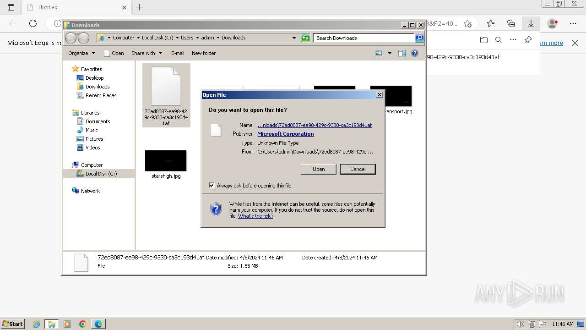Pin the Edge downloads panel
The width and height of the screenshot is (586, 330).
528,40
